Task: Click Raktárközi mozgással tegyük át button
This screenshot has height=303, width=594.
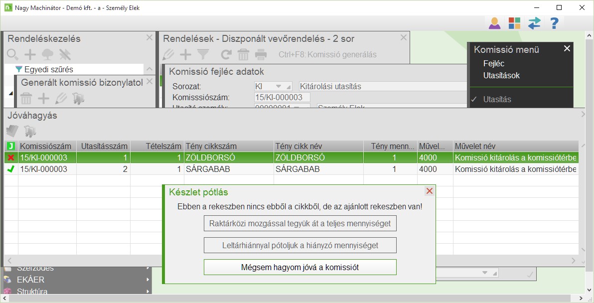Action: pos(300,223)
